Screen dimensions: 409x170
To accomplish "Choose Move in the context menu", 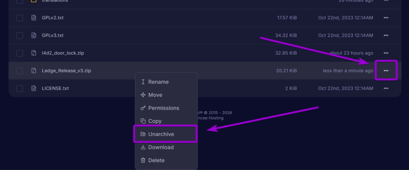I will 166,95.
